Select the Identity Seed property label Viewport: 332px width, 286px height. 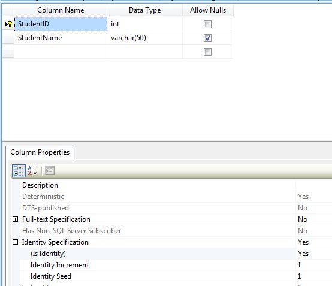[x=51, y=276]
